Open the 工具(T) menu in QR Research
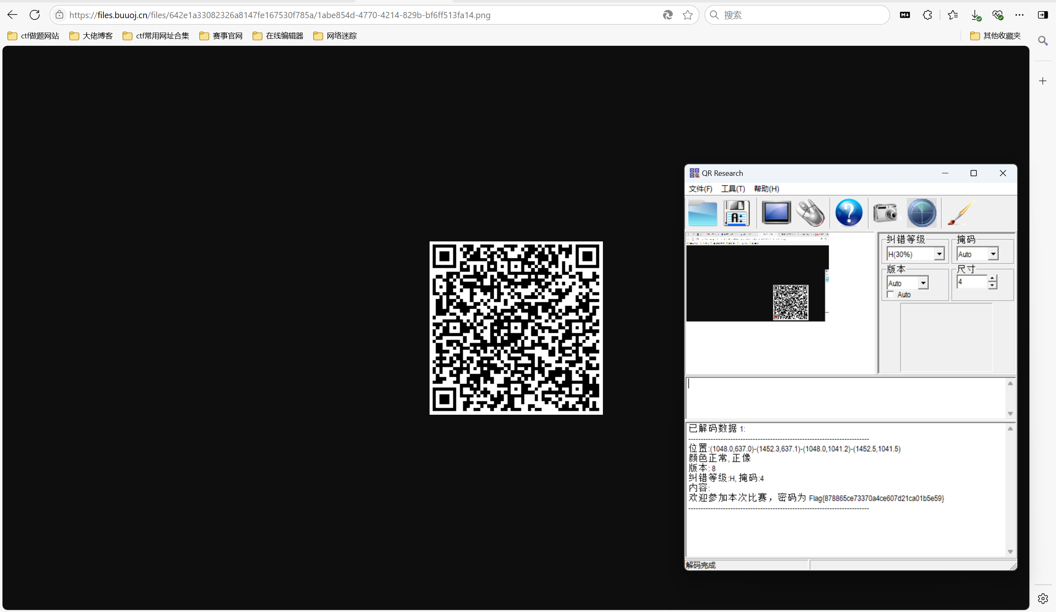Image resolution: width=1056 pixels, height=612 pixels. pos(733,189)
